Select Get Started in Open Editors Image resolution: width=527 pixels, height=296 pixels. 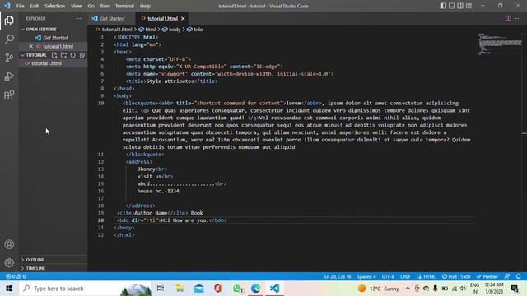tap(55, 38)
